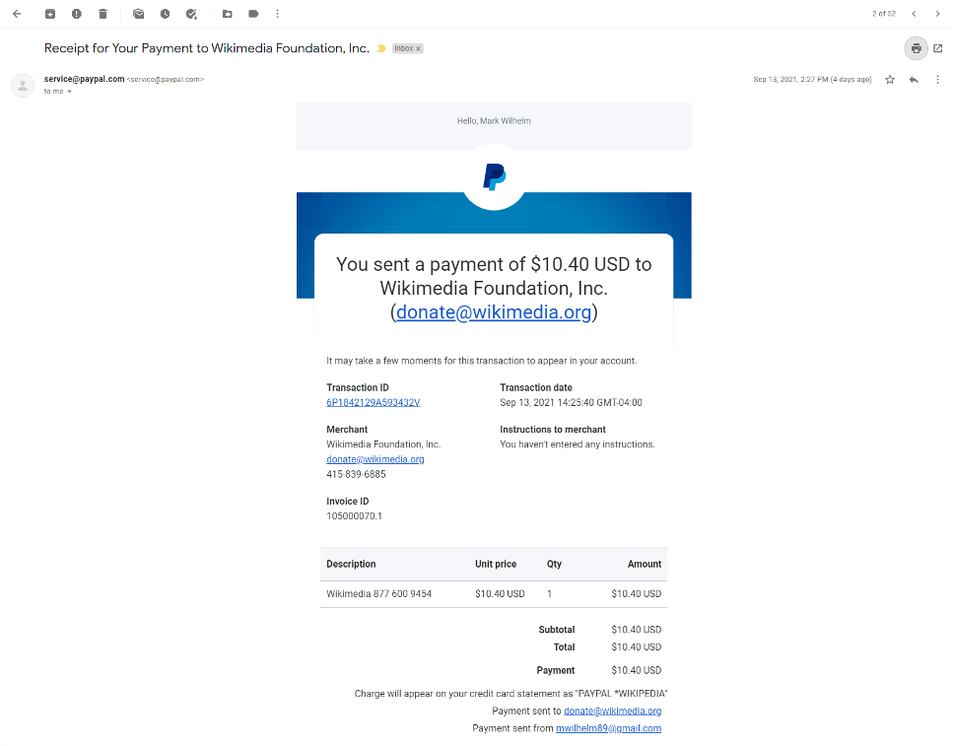Click the 'Hello, Mark Wilhelm' greeting
954x746 pixels.
coord(494,121)
